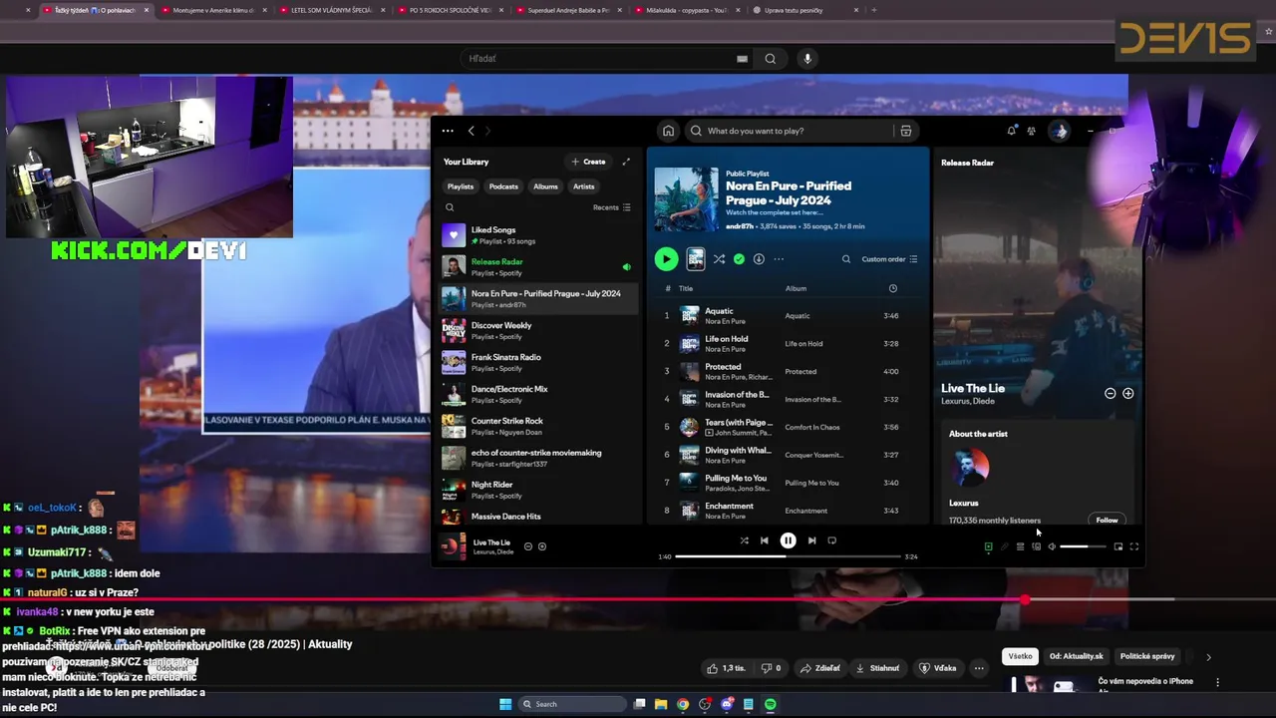The image size is (1276, 718).
Task: Add Live The Lie via plus in right panel
Action: (x=1127, y=393)
